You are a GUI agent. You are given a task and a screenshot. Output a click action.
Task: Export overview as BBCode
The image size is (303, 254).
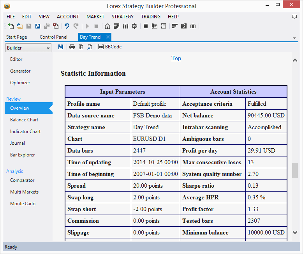110,47
